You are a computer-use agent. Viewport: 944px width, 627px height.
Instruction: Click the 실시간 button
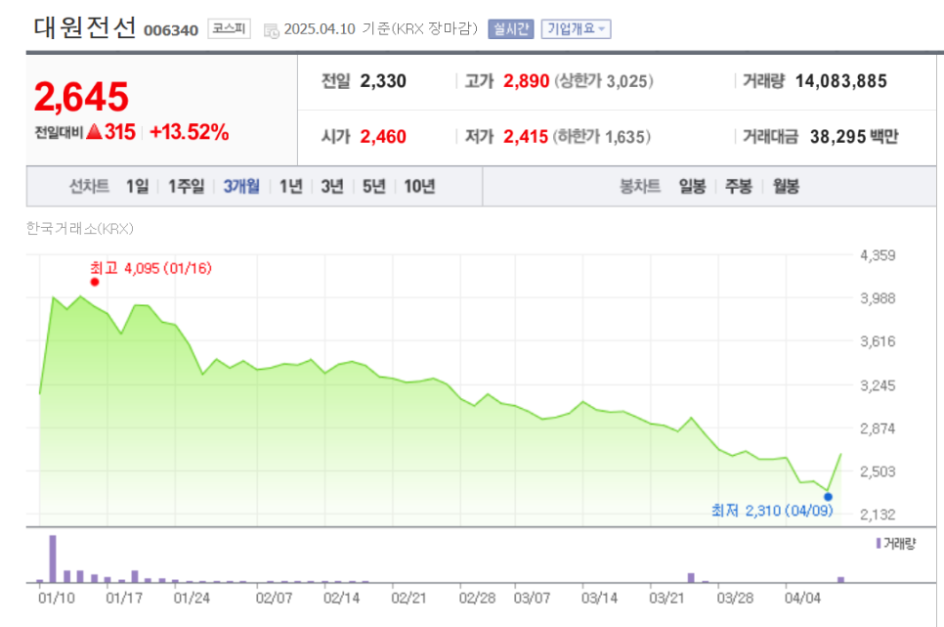(x=510, y=29)
